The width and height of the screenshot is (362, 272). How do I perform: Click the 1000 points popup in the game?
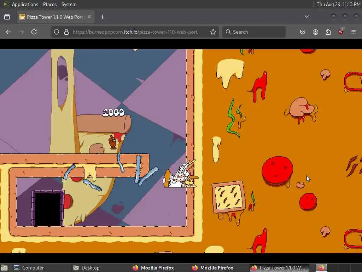pyautogui.click(x=113, y=112)
